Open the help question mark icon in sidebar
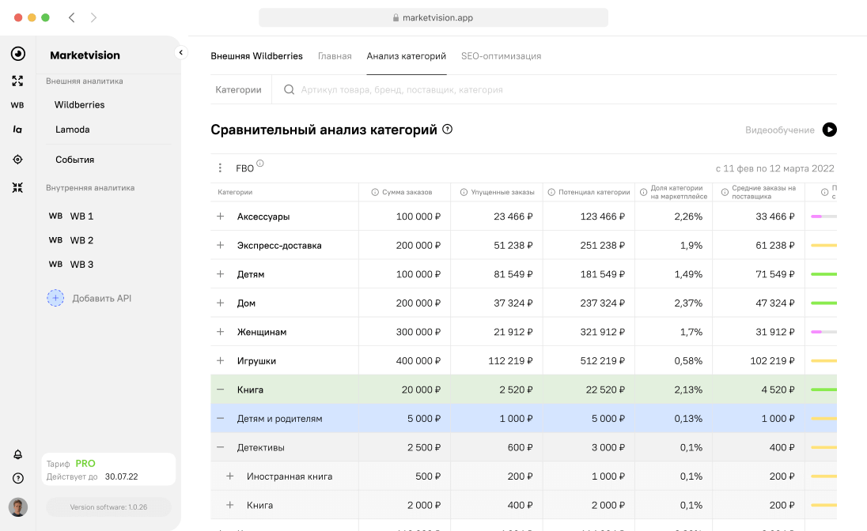 [x=17, y=479]
